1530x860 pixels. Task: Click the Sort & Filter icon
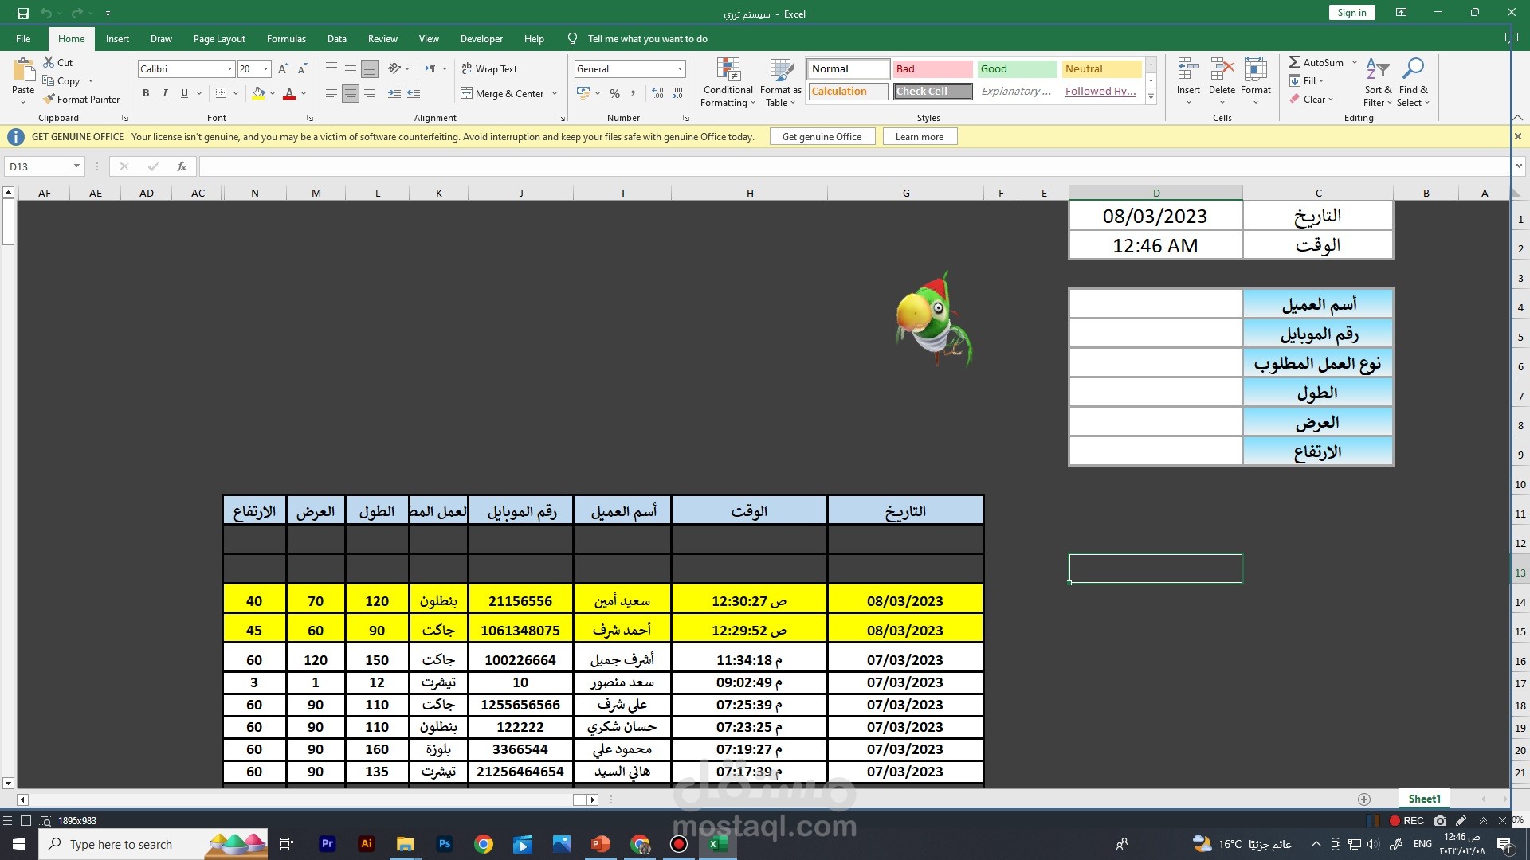[1377, 70]
